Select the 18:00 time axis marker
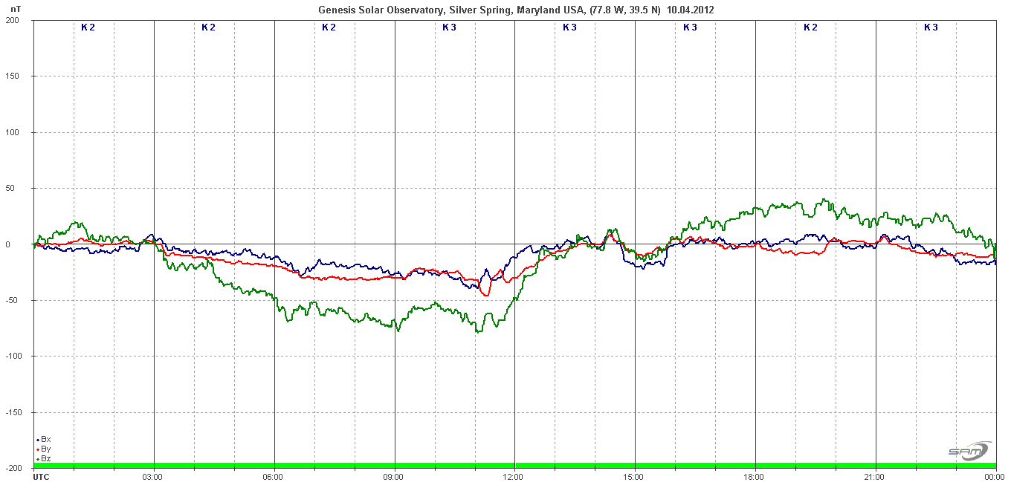This screenshot has width=1011, height=488. 755,476
